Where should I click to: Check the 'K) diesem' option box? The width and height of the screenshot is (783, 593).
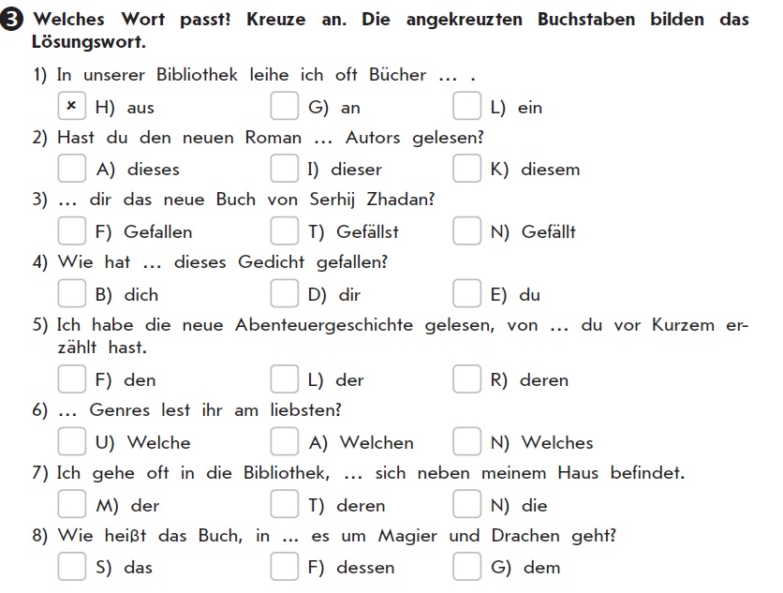click(x=466, y=169)
